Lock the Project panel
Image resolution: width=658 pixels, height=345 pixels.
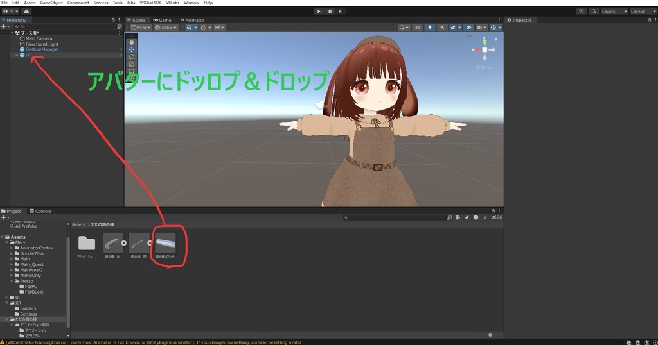coord(493,211)
